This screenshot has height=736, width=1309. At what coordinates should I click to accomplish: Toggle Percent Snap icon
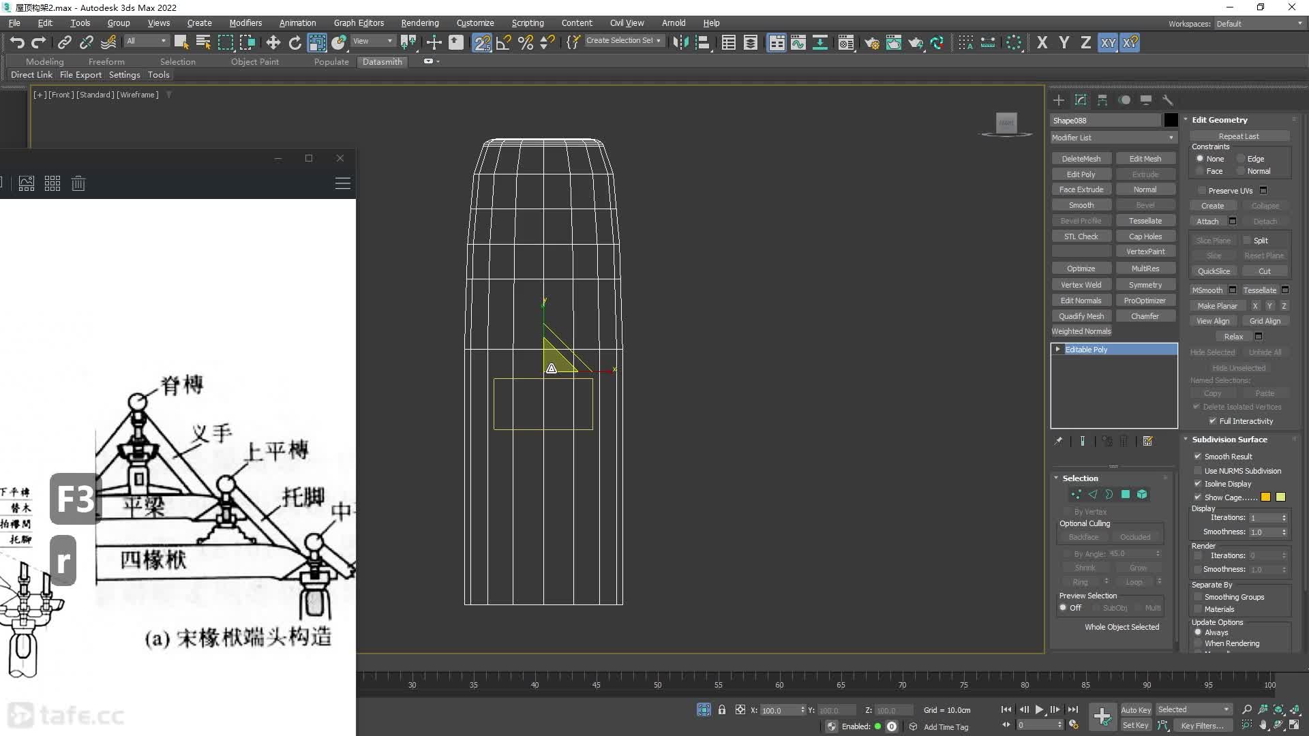(x=526, y=43)
